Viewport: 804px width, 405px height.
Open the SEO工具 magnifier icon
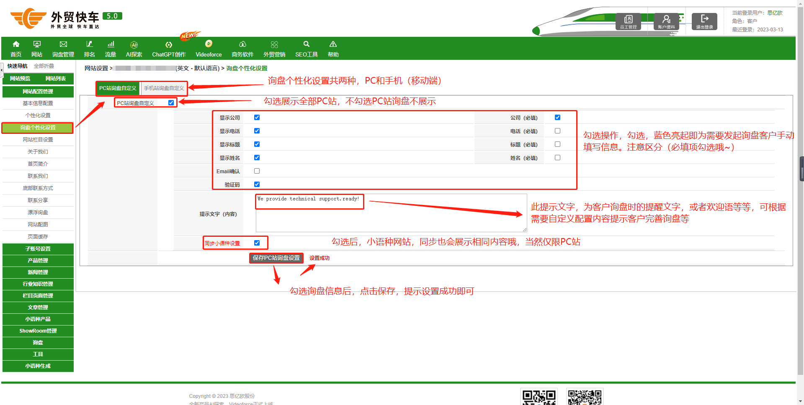(x=307, y=44)
